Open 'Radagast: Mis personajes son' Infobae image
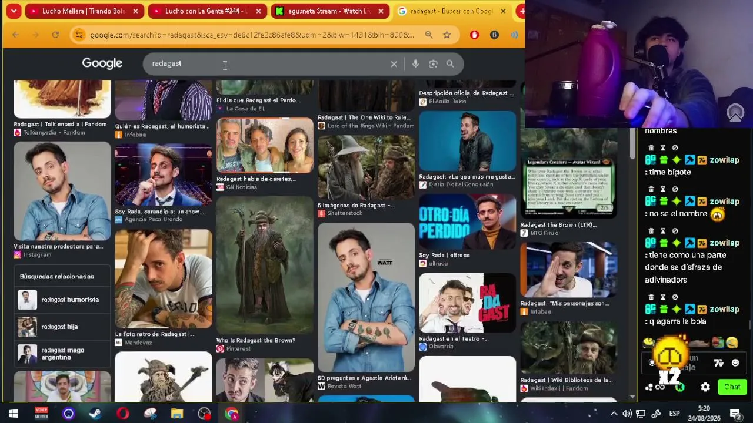The height and width of the screenshot is (423, 753). coord(569,270)
